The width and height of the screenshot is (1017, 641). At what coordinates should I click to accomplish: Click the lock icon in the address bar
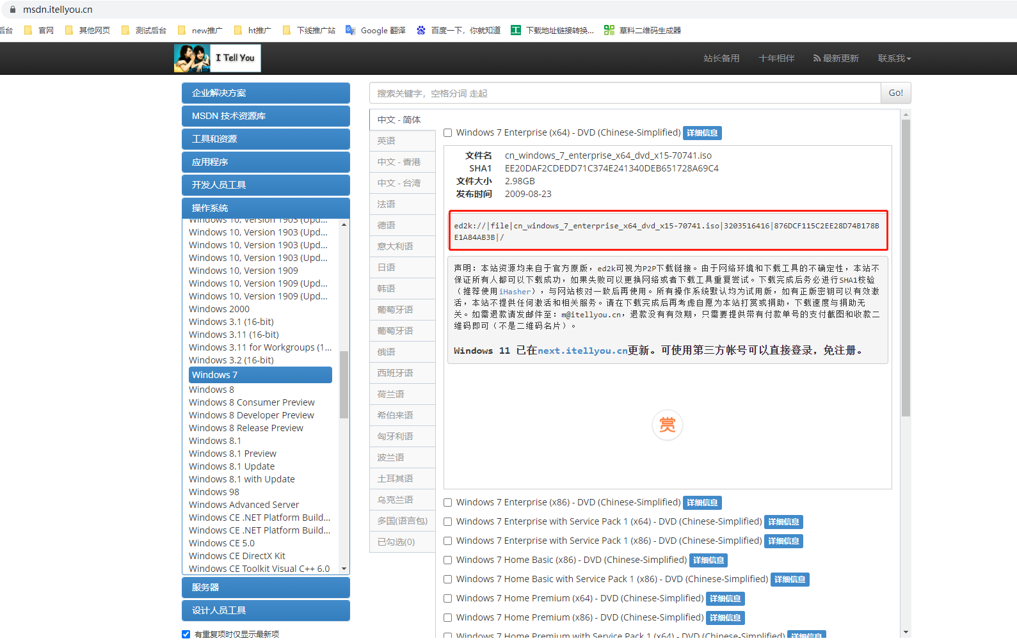(13, 10)
